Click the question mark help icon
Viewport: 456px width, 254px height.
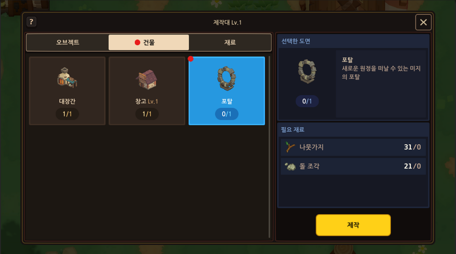pos(31,22)
